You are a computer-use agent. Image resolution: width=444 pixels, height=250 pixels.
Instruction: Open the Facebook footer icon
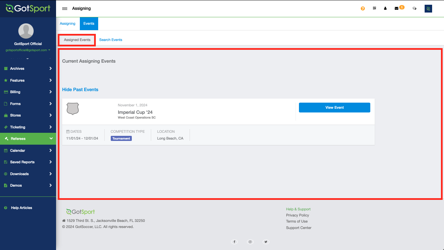[234, 242]
